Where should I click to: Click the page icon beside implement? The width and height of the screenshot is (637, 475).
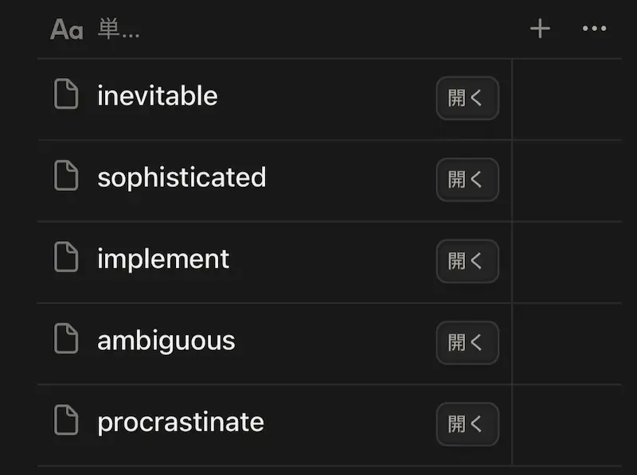[66, 259]
